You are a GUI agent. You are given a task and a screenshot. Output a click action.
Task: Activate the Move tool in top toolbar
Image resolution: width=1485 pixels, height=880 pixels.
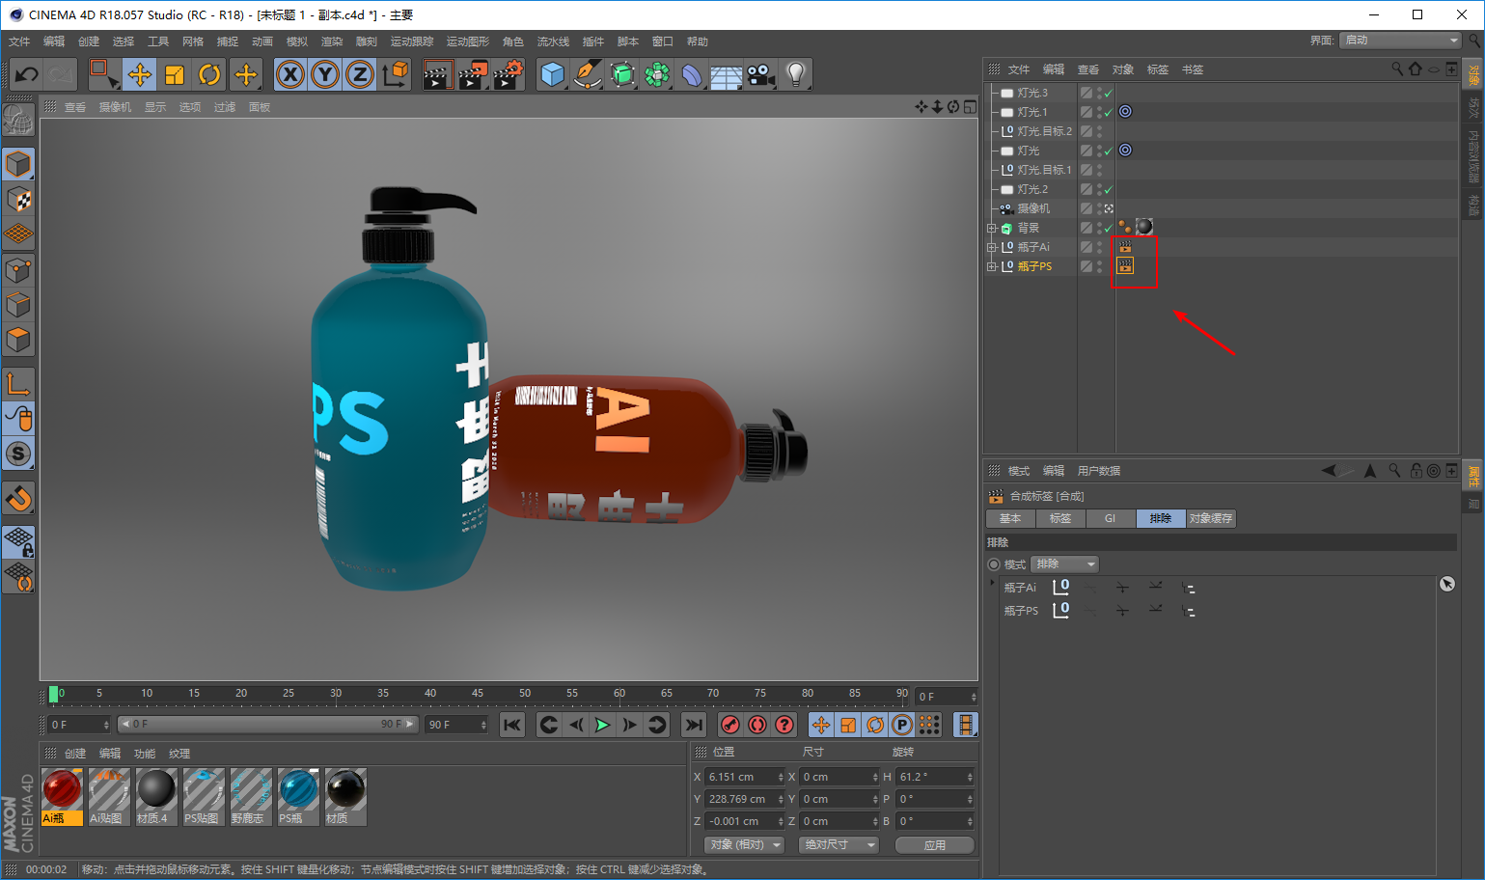click(140, 74)
